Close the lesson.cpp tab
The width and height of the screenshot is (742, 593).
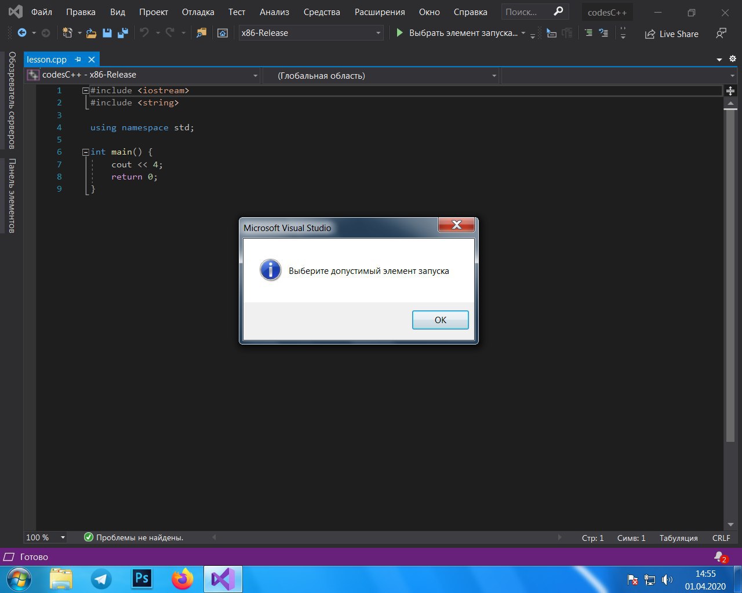[x=92, y=59]
